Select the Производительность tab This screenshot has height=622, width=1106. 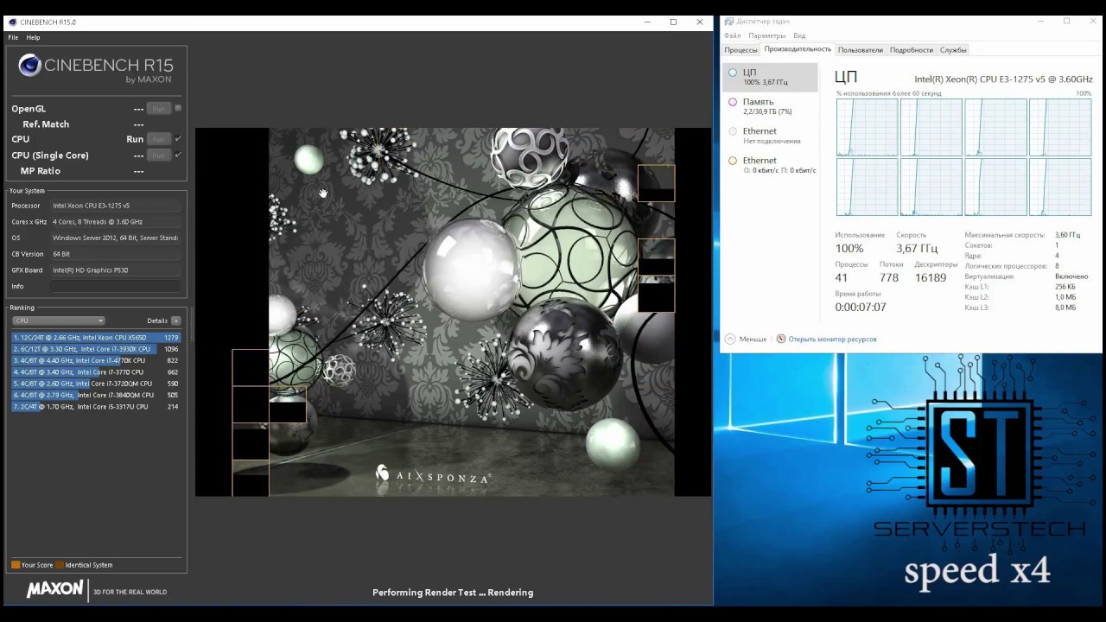[x=798, y=49]
